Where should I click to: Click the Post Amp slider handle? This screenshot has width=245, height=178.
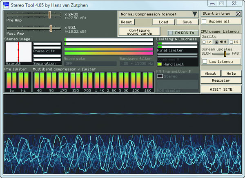(51, 28)
